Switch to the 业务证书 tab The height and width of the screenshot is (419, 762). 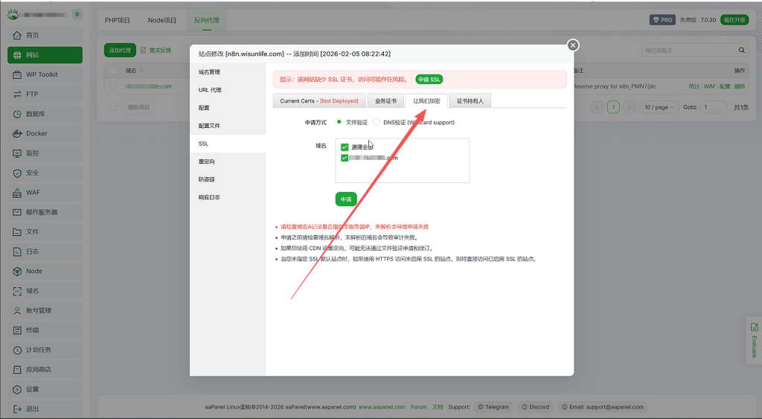(x=385, y=101)
